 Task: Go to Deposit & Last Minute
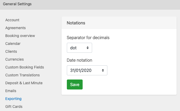tap(24, 83)
